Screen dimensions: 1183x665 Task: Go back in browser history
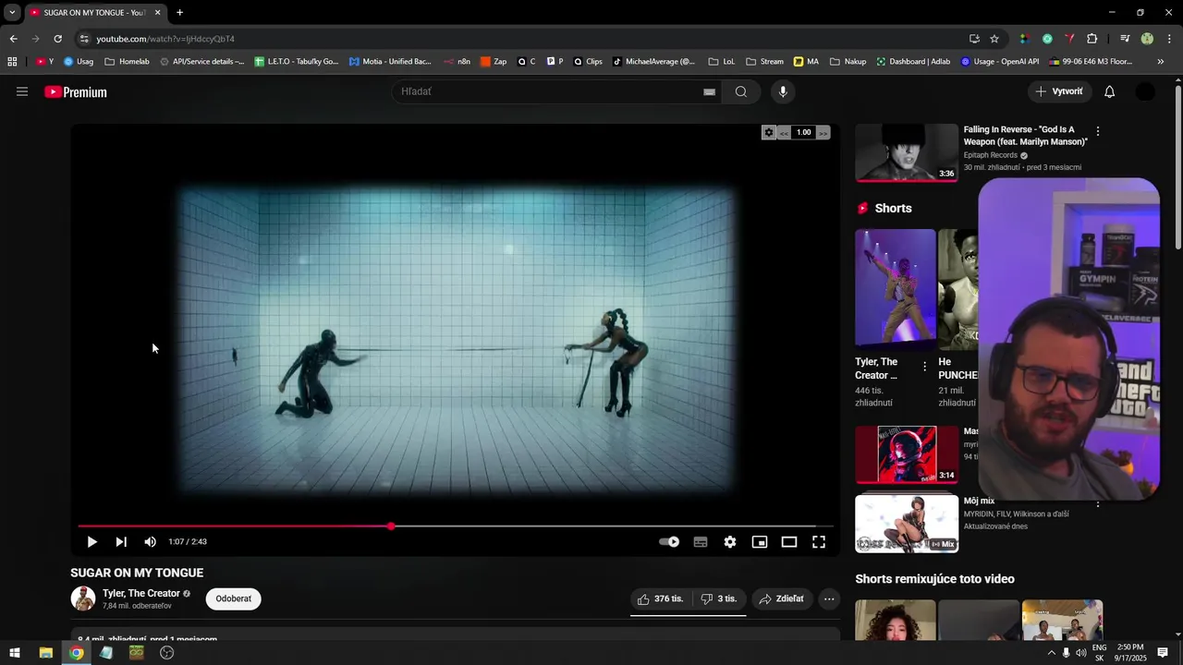pos(13,39)
